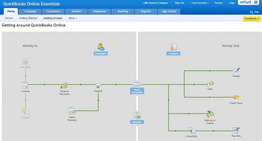Select Getting Started sub-navigation item
The width and height of the screenshot is (262, 141).
[28, 18]
